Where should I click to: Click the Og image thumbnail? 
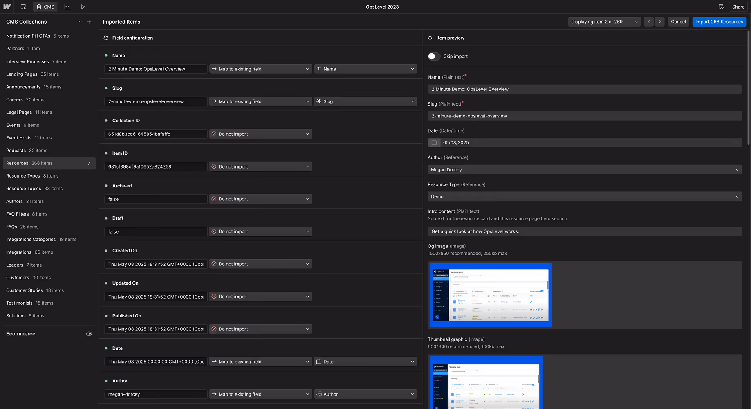click(491, 295)
